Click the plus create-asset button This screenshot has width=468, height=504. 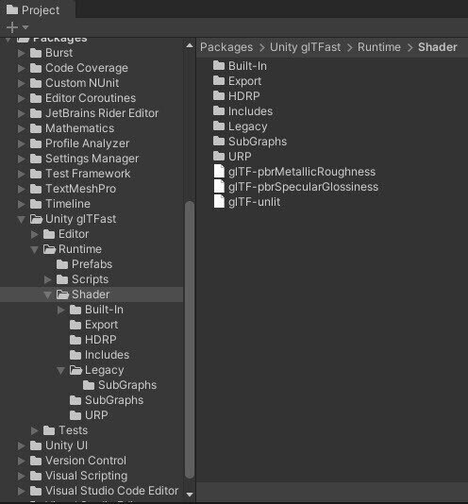pos(12,27)
